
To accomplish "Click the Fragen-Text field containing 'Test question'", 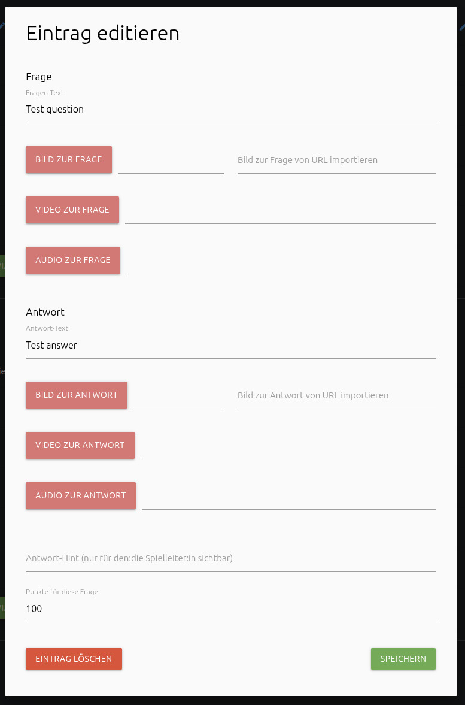I will 230,110.
